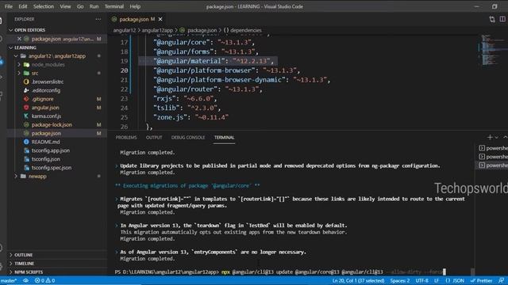Screen dimensions: 508x285
Task: Select the third powershell terminal instance
Action: (493, 165)
